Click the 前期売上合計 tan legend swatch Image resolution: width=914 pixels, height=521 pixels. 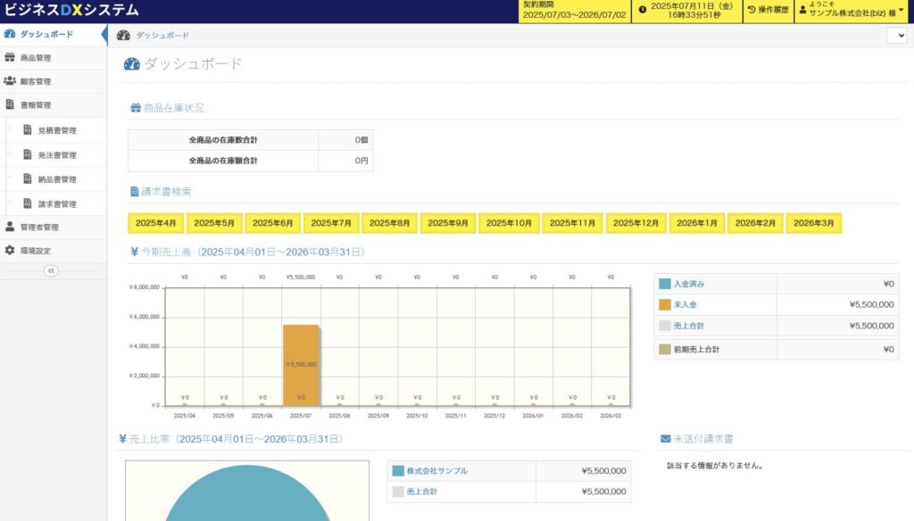664,349
